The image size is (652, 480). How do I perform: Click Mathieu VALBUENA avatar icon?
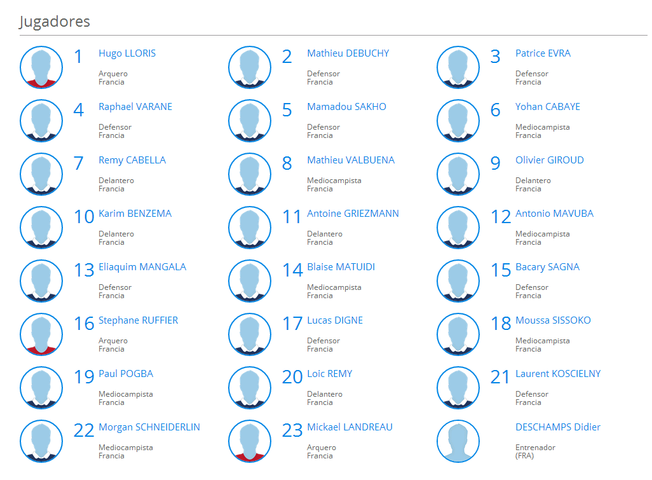click(x=250, y=174)
